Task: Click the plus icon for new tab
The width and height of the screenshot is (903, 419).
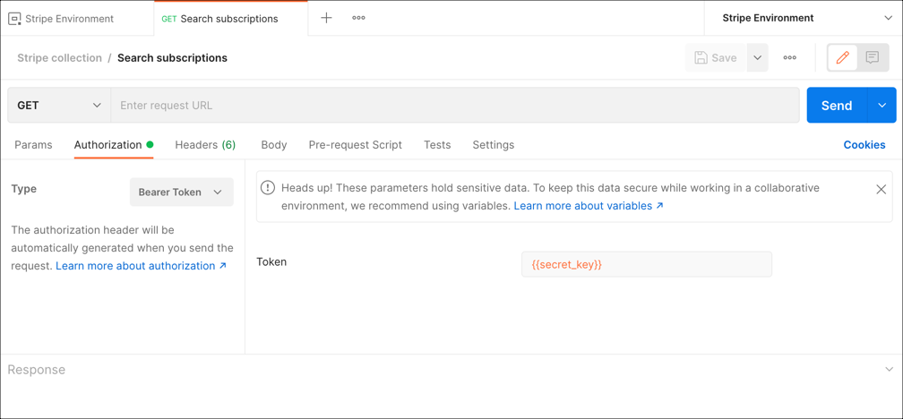Action: click(326, 18)
